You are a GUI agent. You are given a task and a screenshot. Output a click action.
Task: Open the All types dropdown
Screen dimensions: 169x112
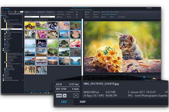(30, 12)
